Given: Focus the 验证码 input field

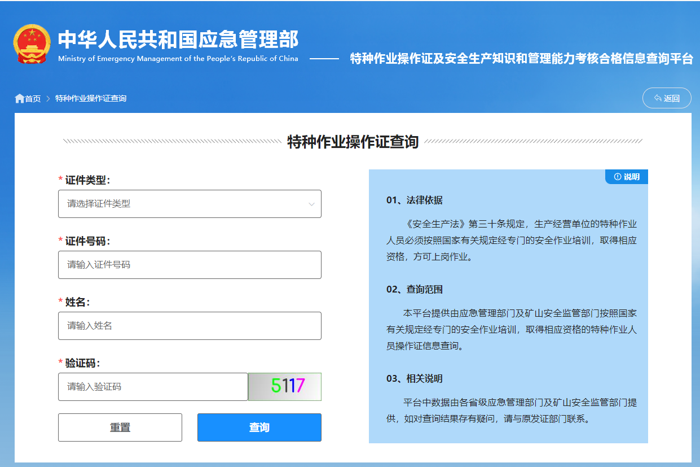Looking at the screenshot, I should 153,387.
